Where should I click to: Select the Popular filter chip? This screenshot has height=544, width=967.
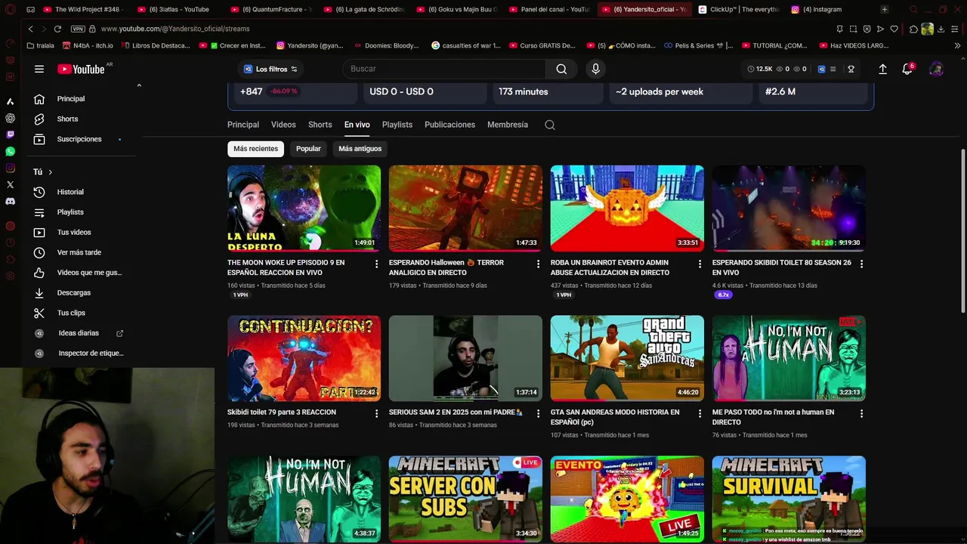[x=308, y=149]
